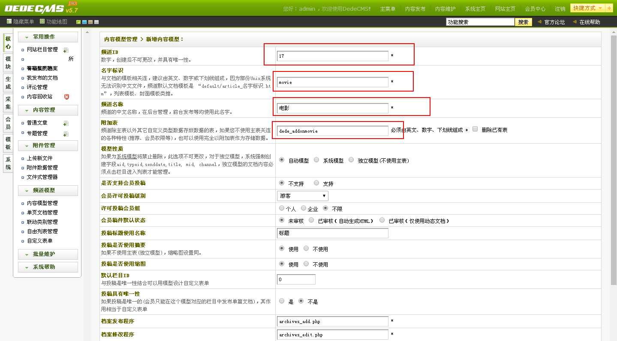Click the 名字标识 field containing movie
Image resolution: width=617 pixels, height=341 pixels.
coord(333,82)
